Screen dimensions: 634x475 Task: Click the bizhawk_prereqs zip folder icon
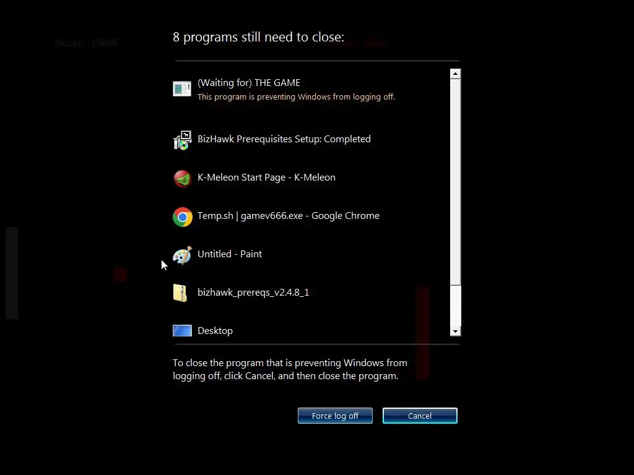(180, 293)
